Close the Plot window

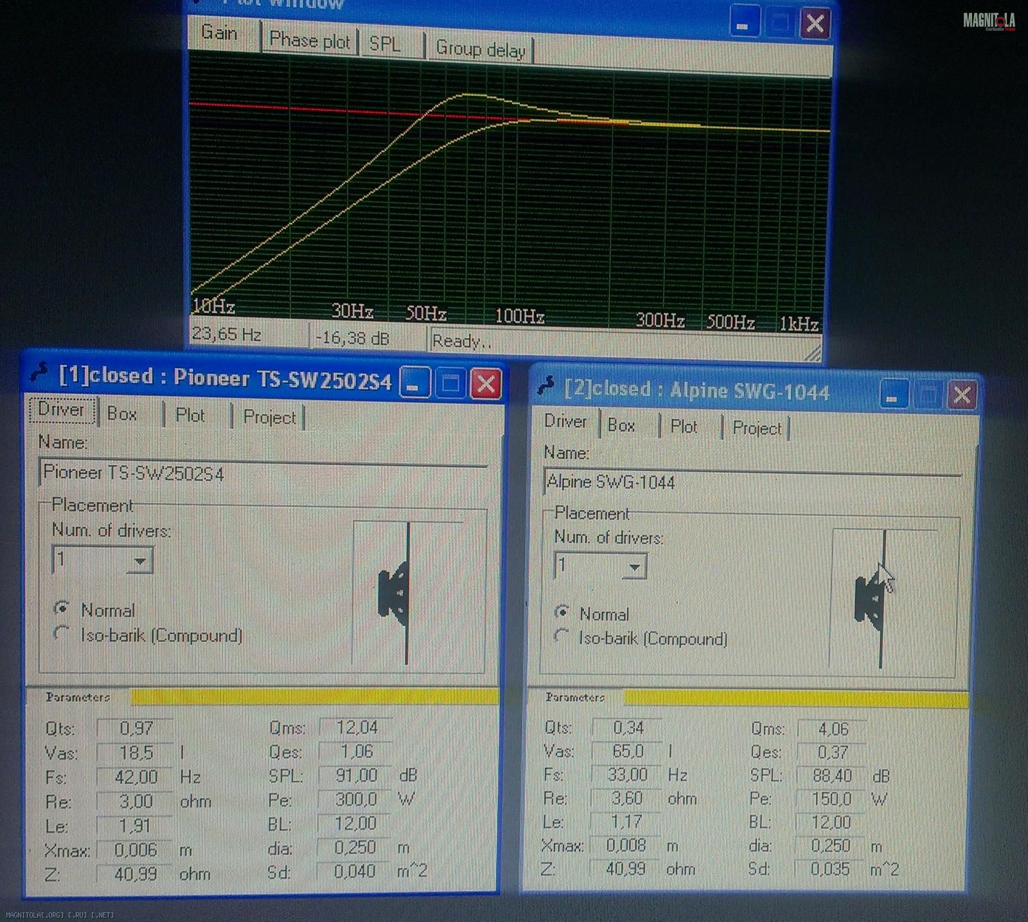815,23
